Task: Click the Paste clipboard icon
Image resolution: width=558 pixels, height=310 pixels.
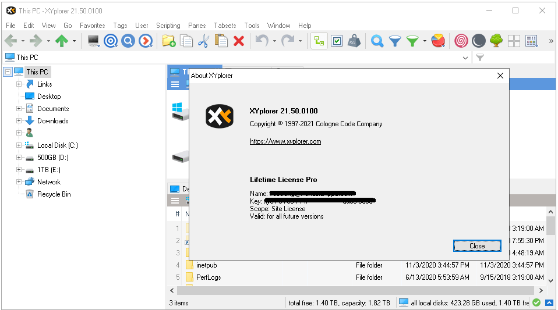Action: pos(221,41)
